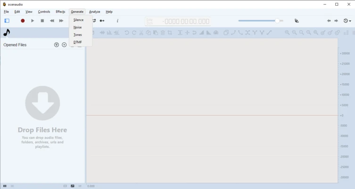Add a file with the plus icon
Screen dimensions: 355x189
tap(64, 45)
